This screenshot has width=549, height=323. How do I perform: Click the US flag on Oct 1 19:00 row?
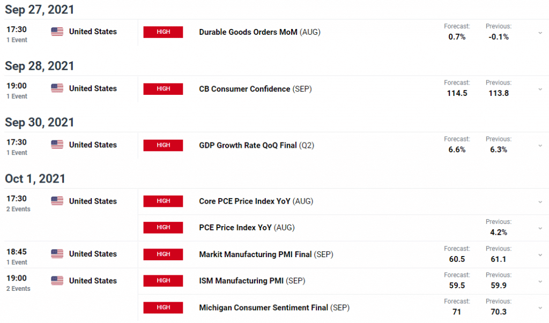[57, 280]
